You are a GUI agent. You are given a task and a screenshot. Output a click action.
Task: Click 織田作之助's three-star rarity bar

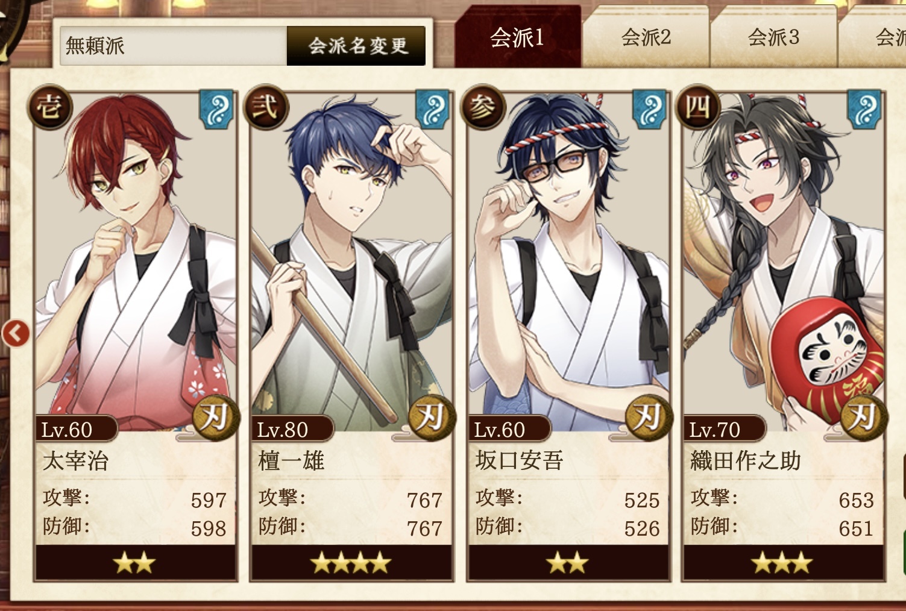point(783,563)
